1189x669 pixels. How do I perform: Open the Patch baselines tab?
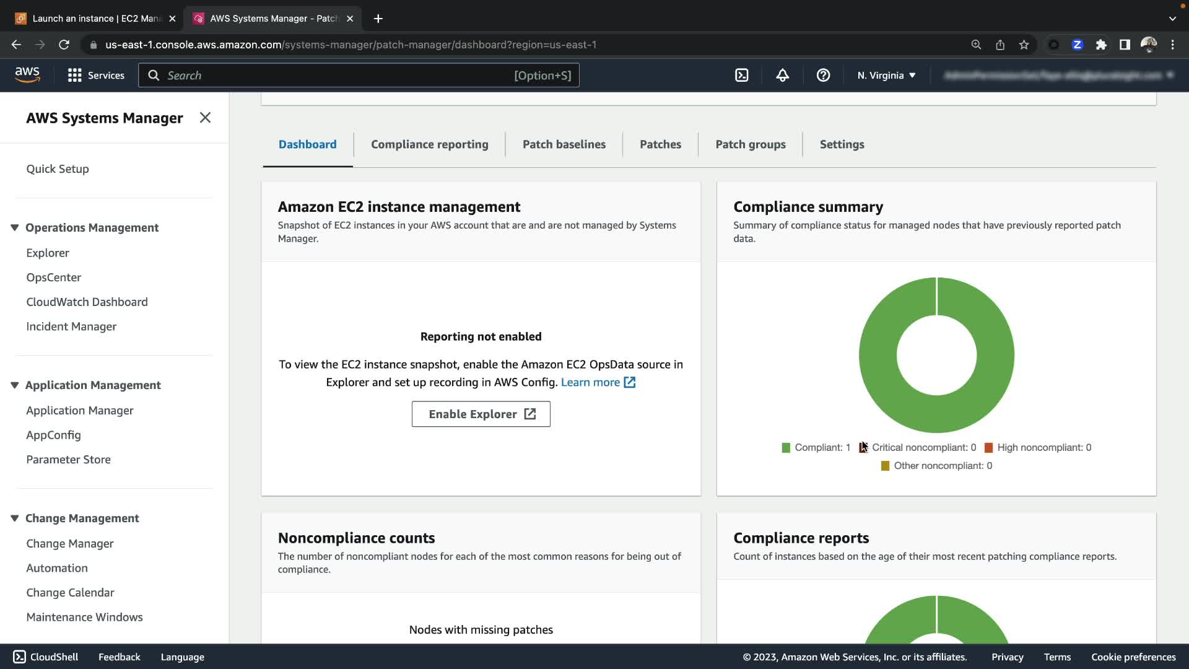pos(564,144)
